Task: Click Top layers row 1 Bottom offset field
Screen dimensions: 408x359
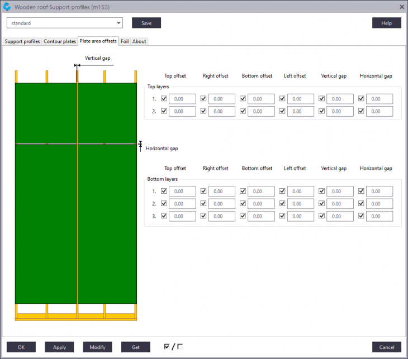Action: 261,99
